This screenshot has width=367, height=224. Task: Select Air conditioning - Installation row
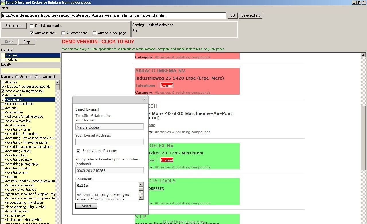28,203
